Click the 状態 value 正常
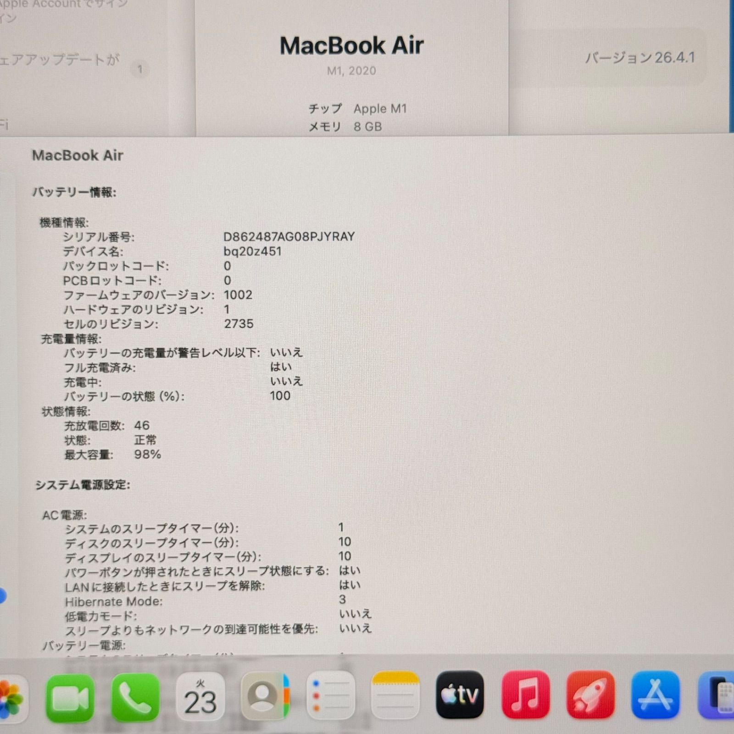This screenshot has width=734, height=734. (145, 440)
